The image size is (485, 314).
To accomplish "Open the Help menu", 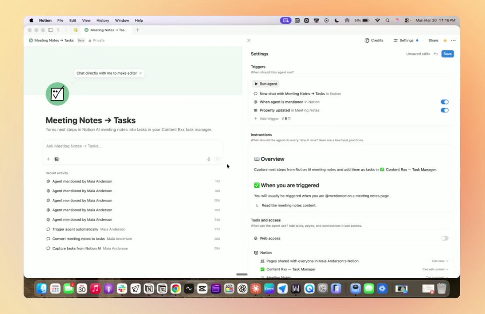I will pos(139,20).
